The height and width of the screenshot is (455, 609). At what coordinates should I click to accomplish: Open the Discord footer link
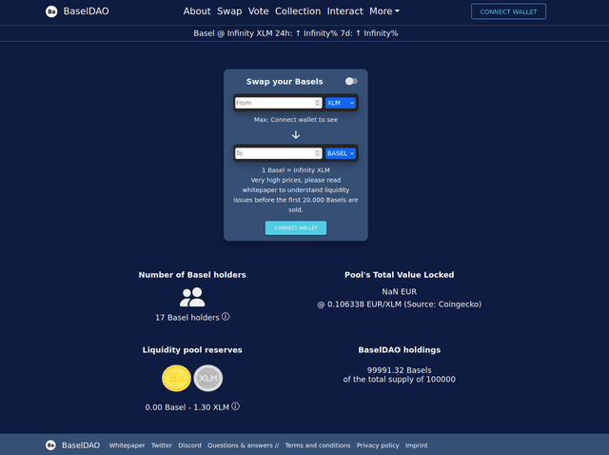tap(190, 445)
